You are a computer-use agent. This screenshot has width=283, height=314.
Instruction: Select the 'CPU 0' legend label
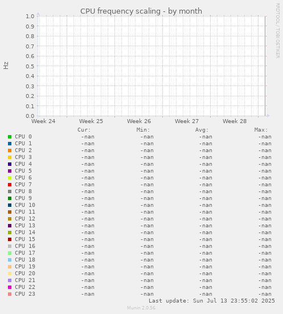[x=23, y=137]
